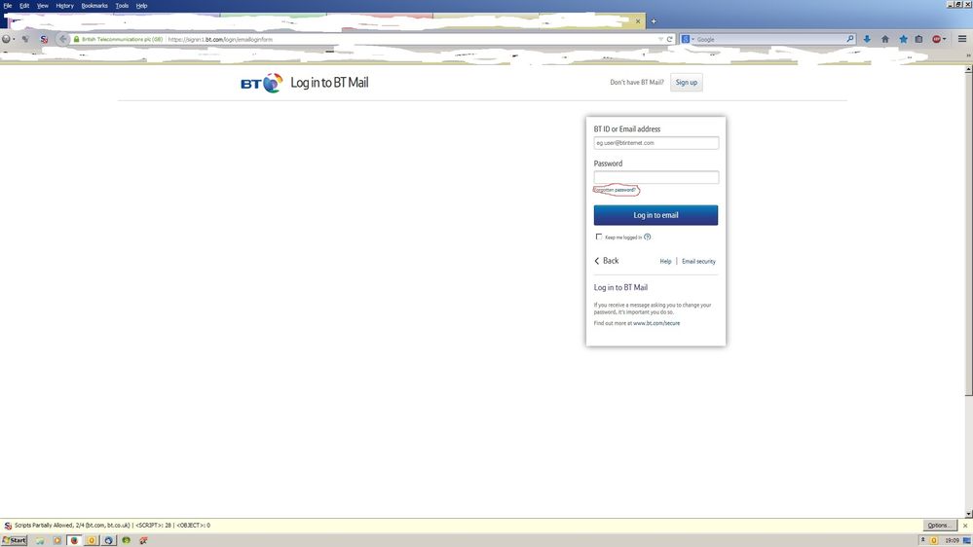973x547 pixels.
Task: Click the yellow tray icon near the clock
Action: pyautogui.click(x=933, y=540)
